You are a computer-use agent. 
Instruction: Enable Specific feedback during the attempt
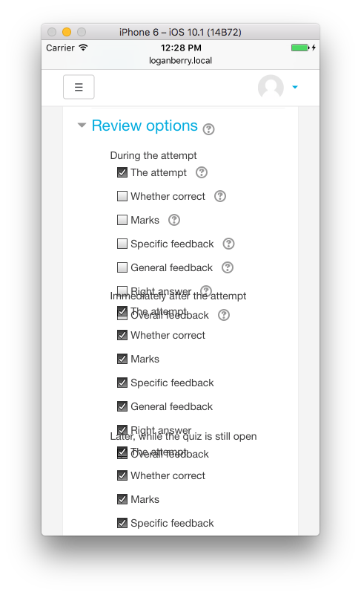[122, 244]
